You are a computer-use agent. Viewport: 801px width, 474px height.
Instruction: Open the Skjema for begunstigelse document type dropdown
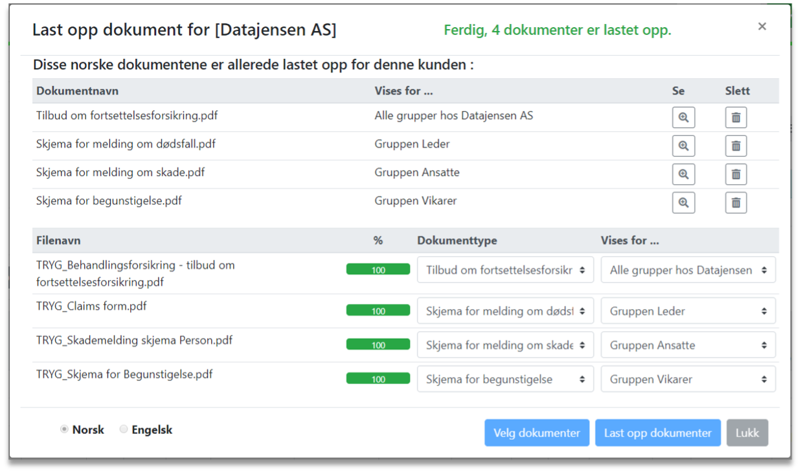point(505,380)
